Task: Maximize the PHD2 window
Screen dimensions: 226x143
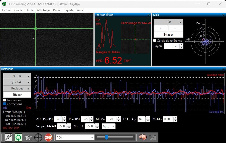Action: tap(209, 4)
